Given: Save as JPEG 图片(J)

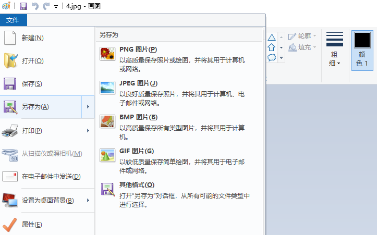Looking at the screenshot, I should click(x=179, y=93).
